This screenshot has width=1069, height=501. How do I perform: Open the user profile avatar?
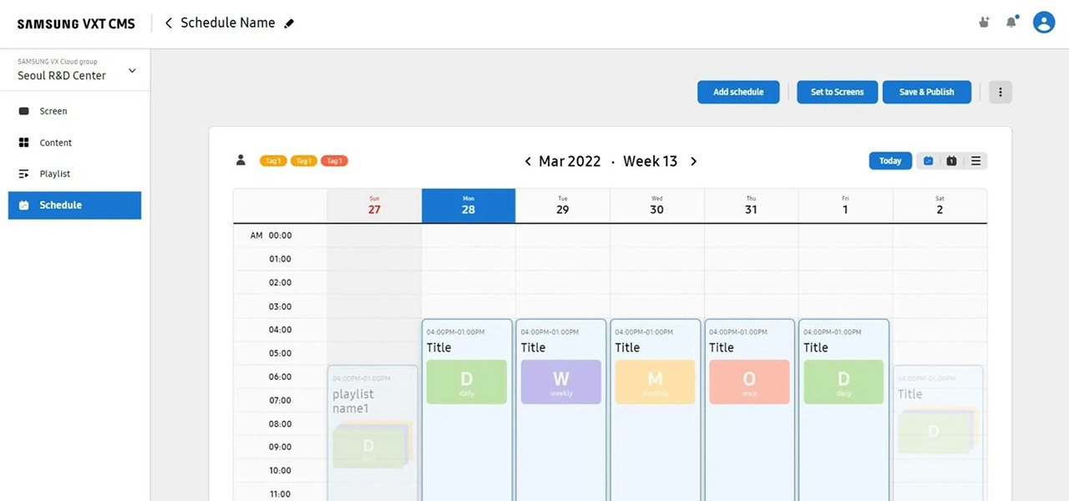1044,23
